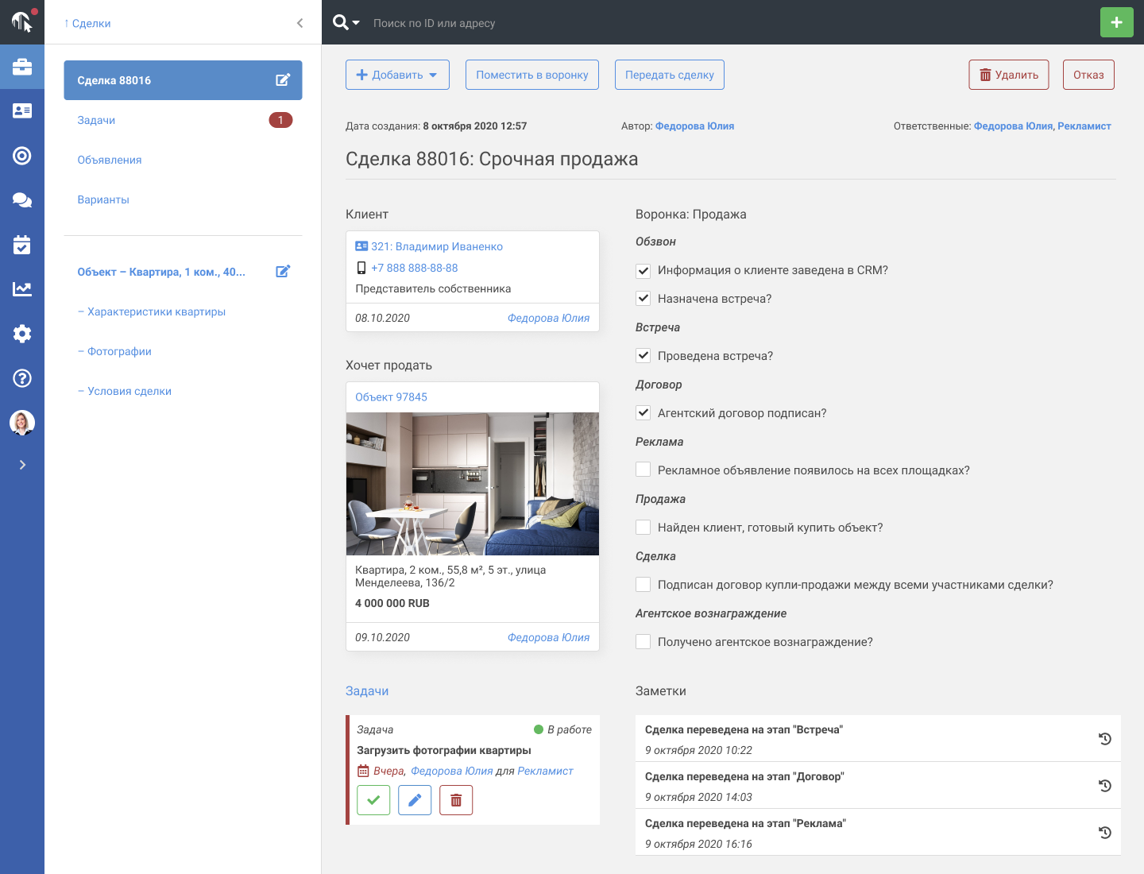Image resolution: width=1144 pixels, height=874 pixels.
Task: Open the target funnel icon in sidebar
Action: (x=22, y=156)
